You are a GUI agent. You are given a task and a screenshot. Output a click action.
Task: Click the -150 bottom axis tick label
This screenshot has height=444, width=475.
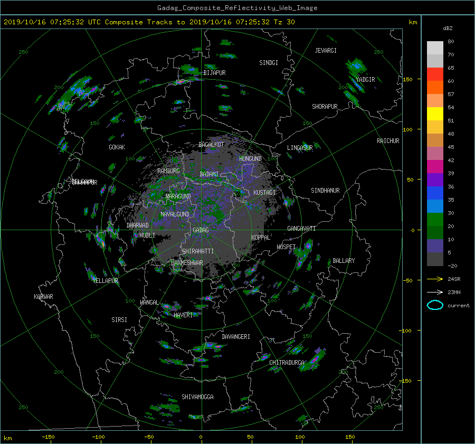pos(48,437)
